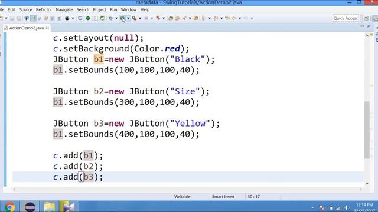Viewport: 378px width, 212px height.
Task: Close the ActionDemo2.java tab
Action: pos(47,28)
